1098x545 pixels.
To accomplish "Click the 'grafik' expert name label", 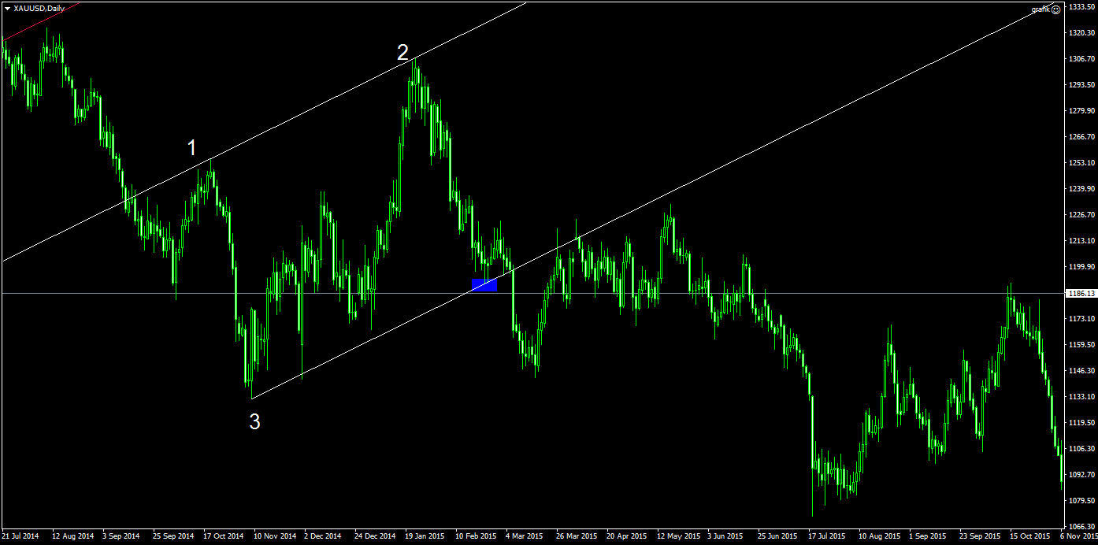I will tap(1041, 9).
